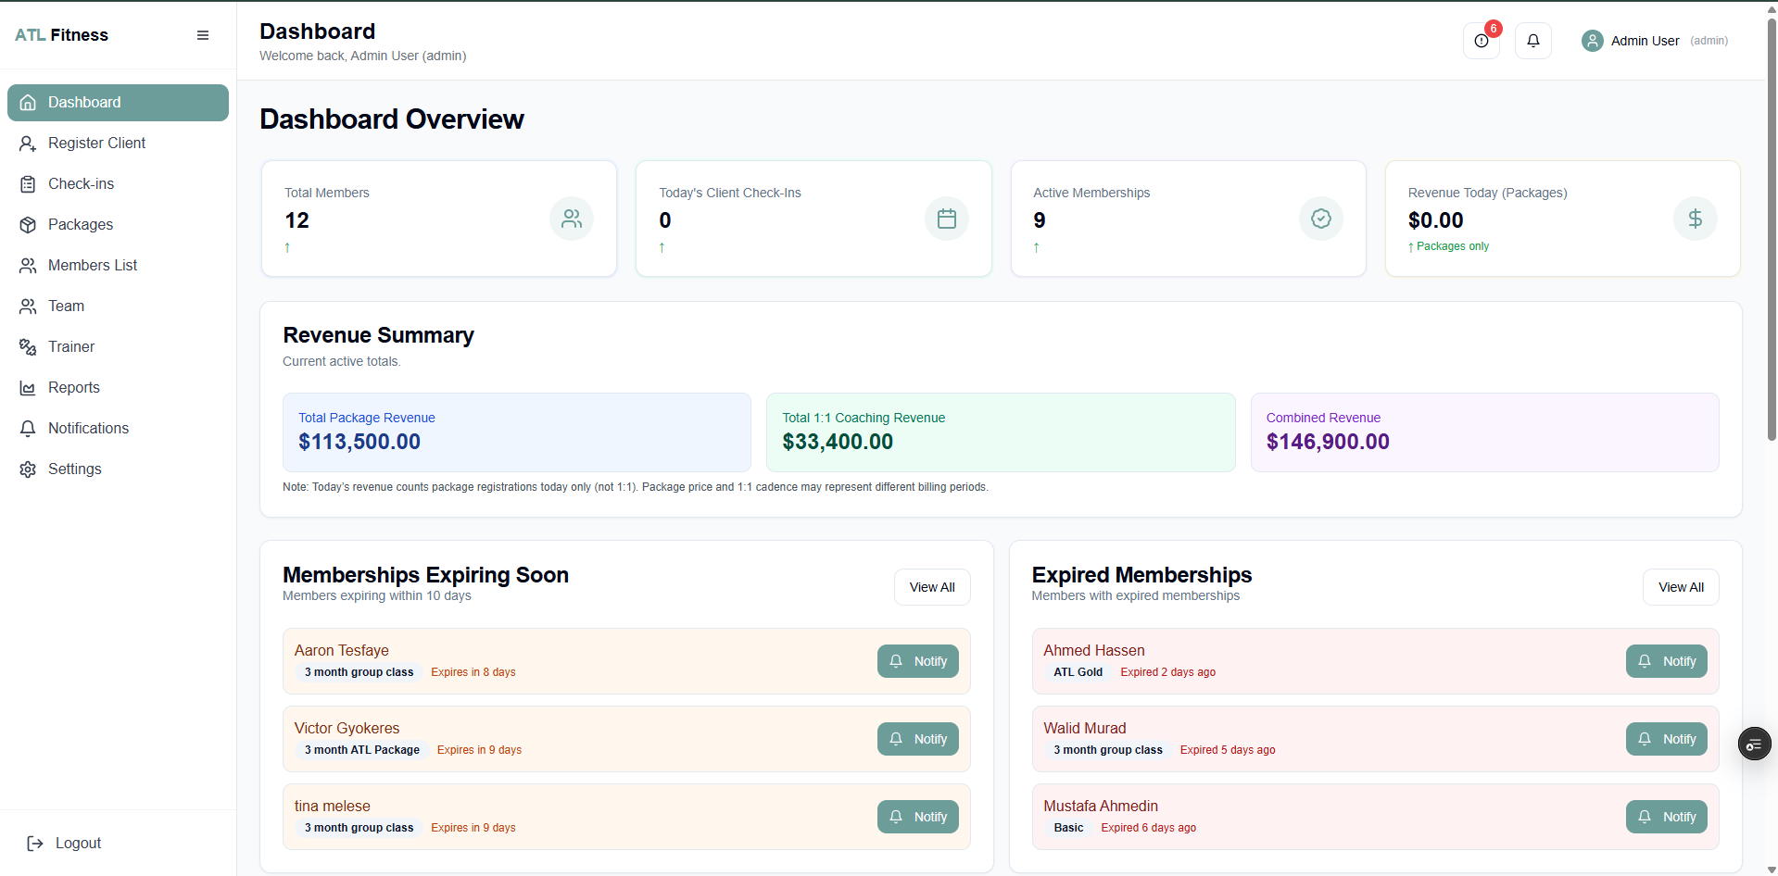Open Check-ins in the sidebar
The width and height of the screenshot is (1778, 876).
tap(118, 184)
